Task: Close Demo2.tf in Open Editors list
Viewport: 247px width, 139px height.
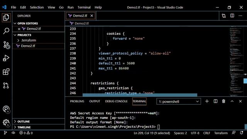Action: click(19, 29)
